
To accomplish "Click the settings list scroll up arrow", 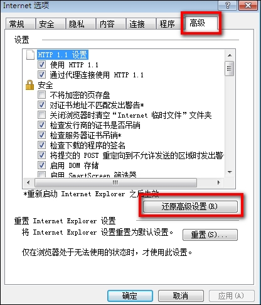I will coord(230,55).
